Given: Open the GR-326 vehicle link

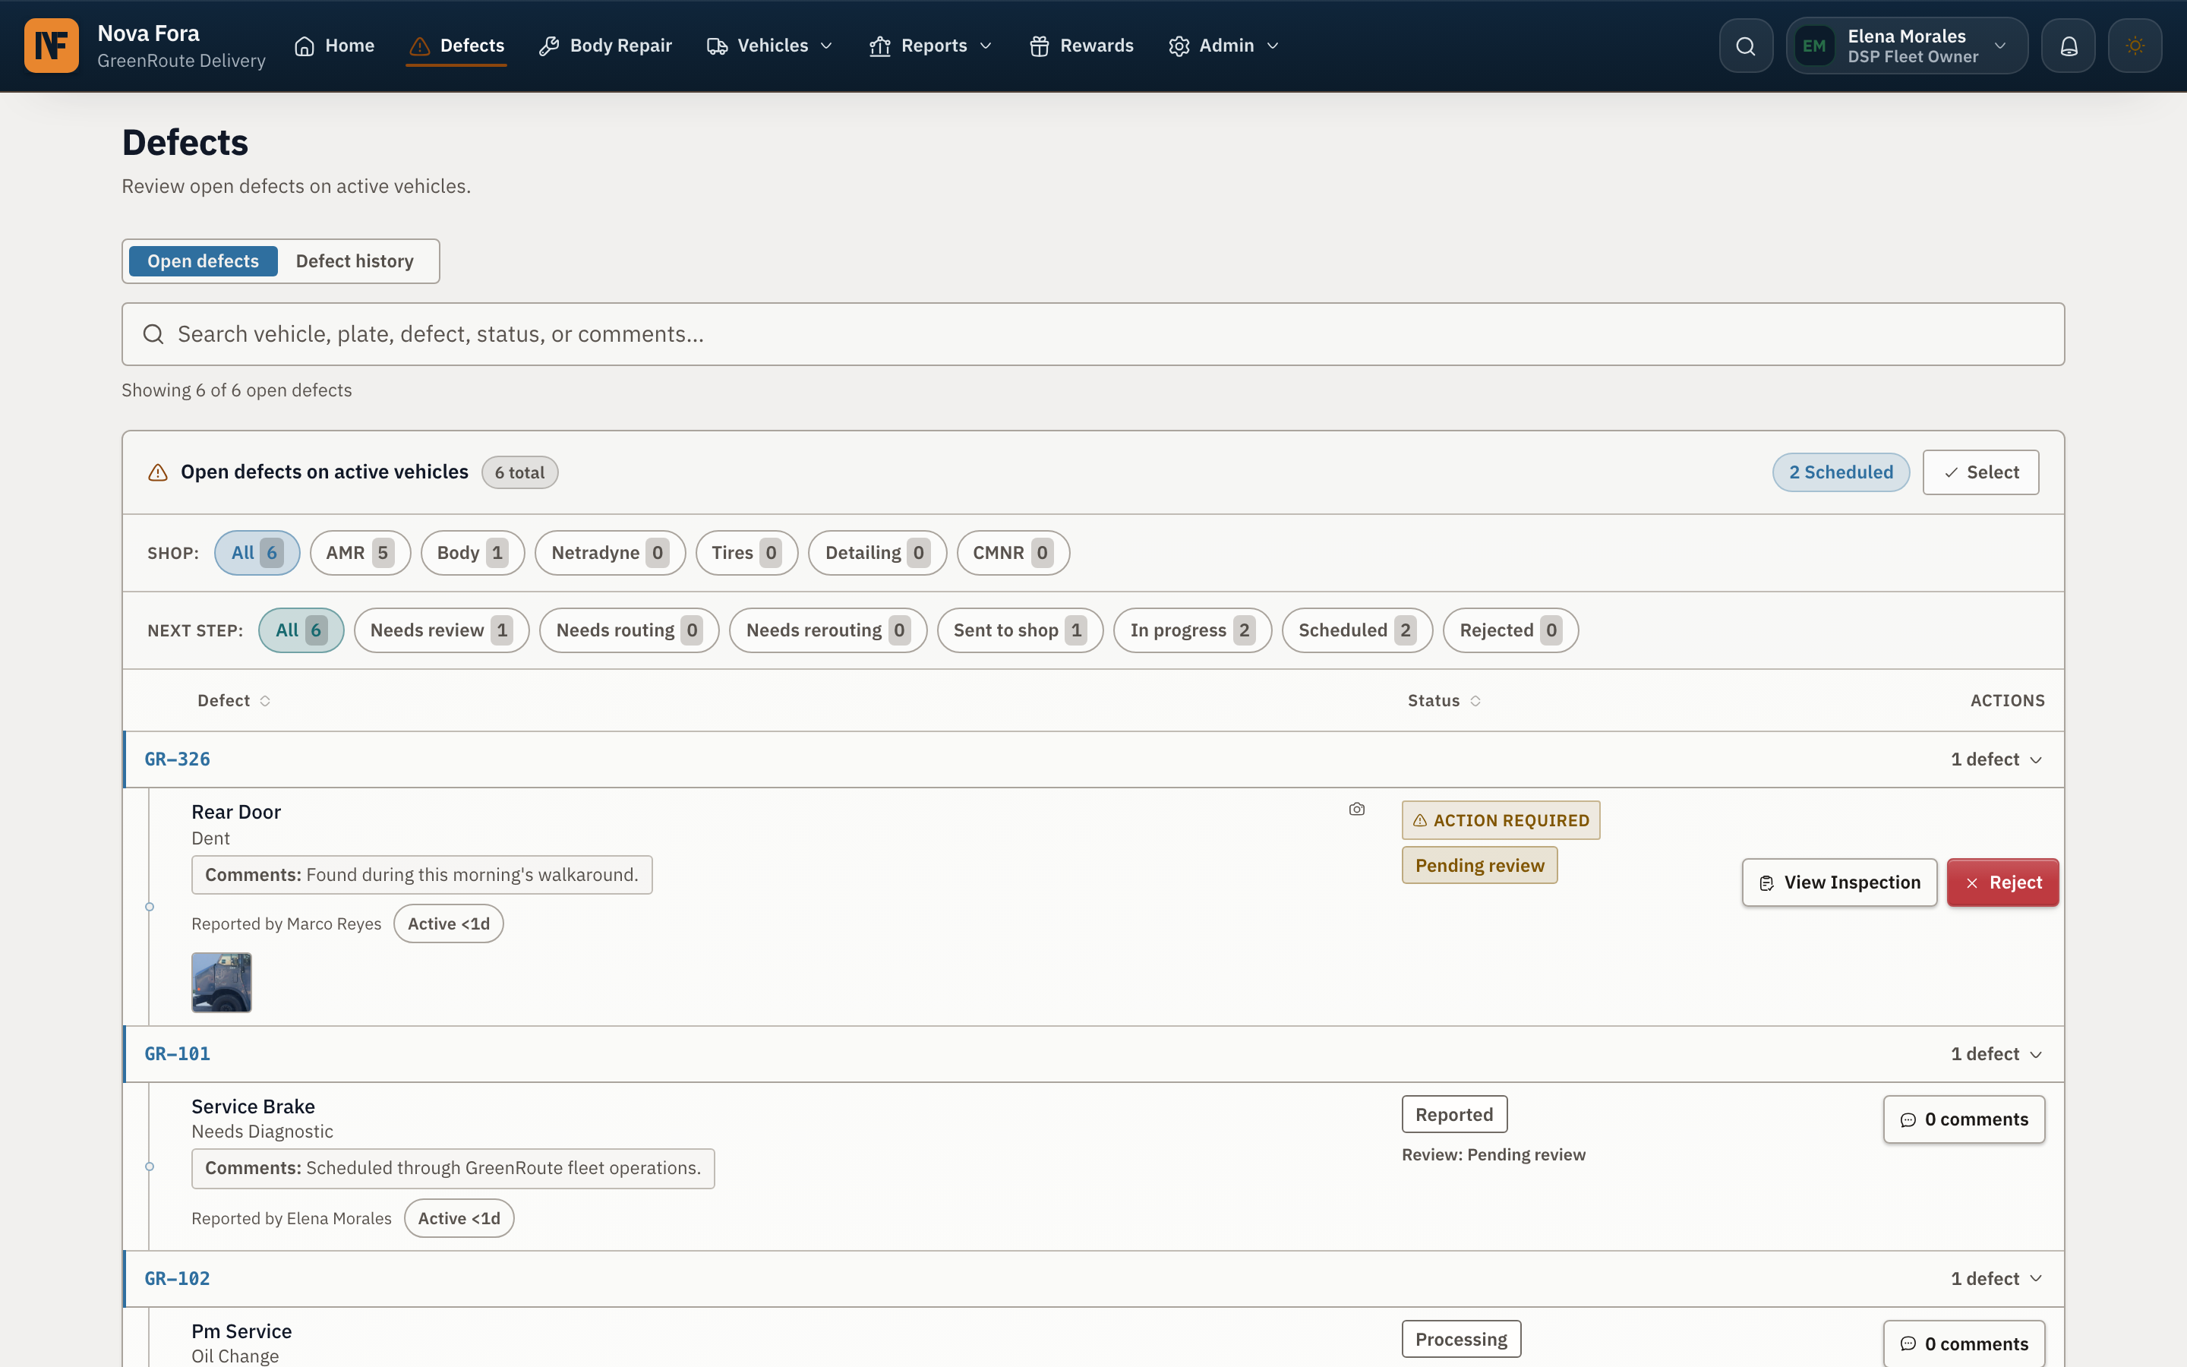Looking at the screenshot, I should click(177, 759).
